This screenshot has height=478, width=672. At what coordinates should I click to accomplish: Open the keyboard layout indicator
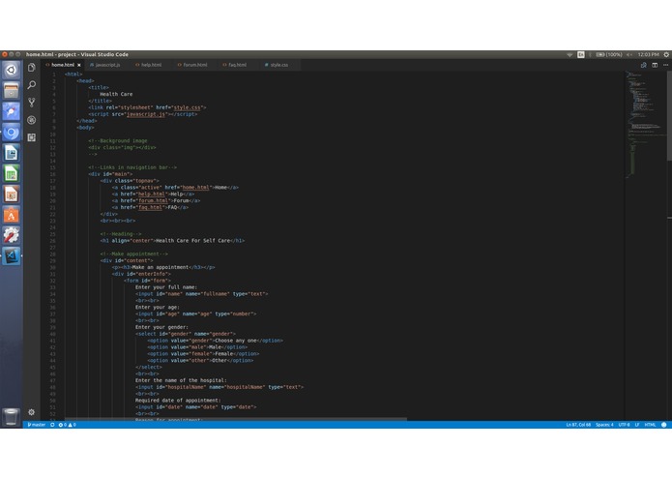coord(581,55)
